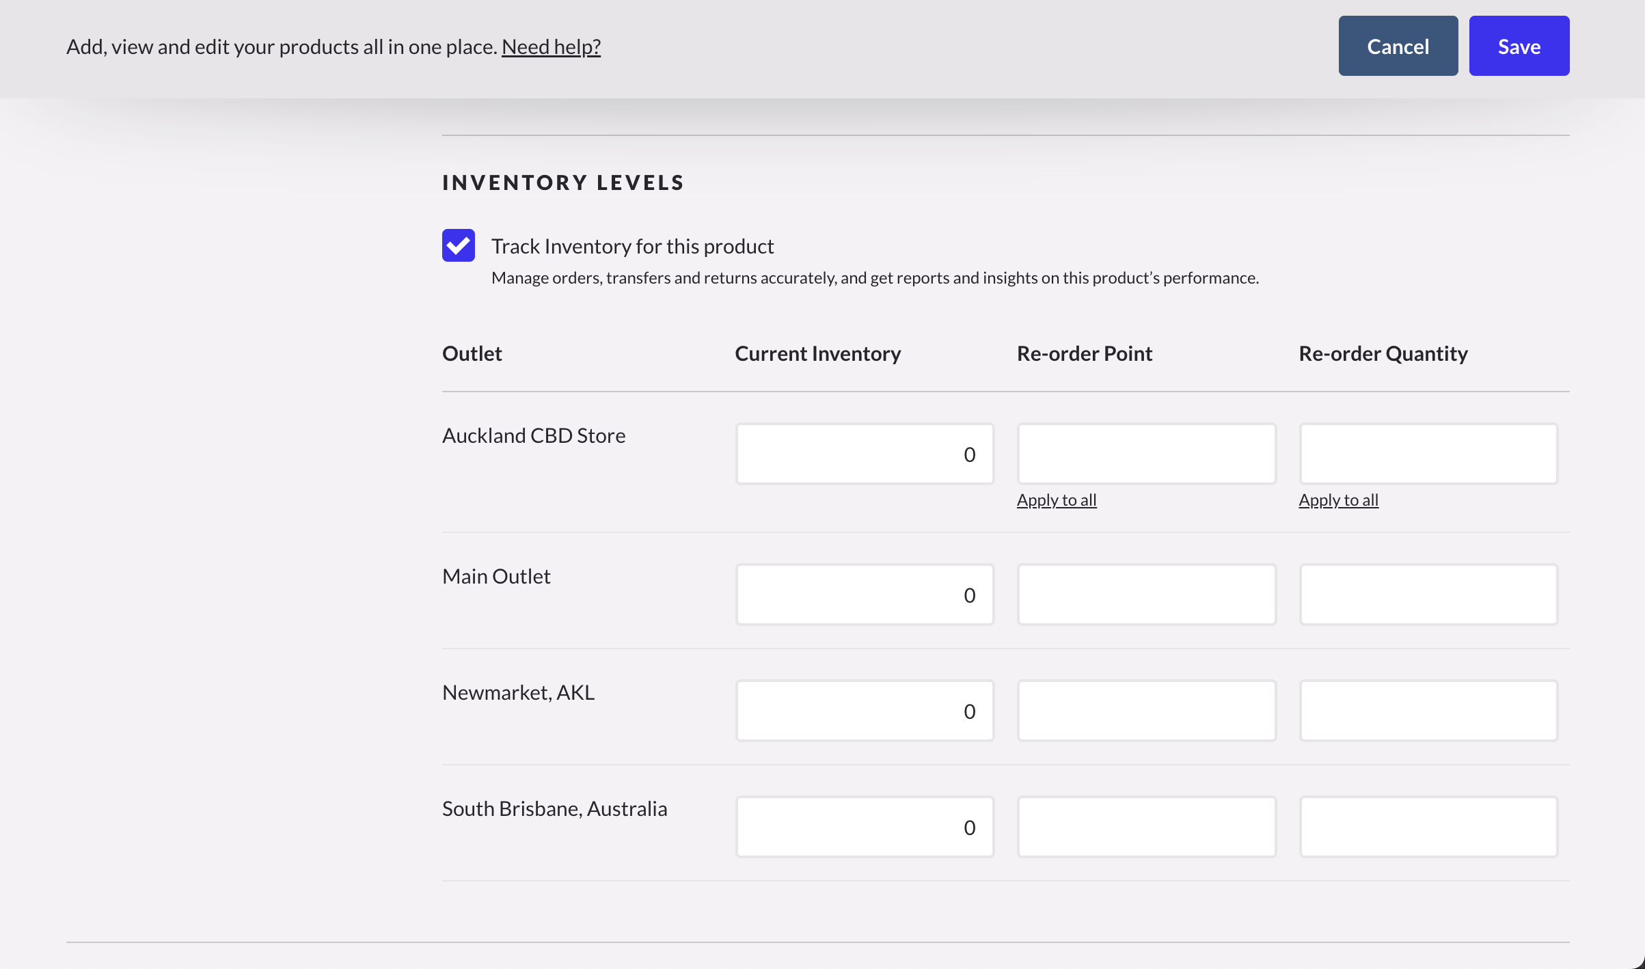Click the Current Inventory column header
The width and height of the screenshot is (1645, 969).
click(x=817, y=353)
